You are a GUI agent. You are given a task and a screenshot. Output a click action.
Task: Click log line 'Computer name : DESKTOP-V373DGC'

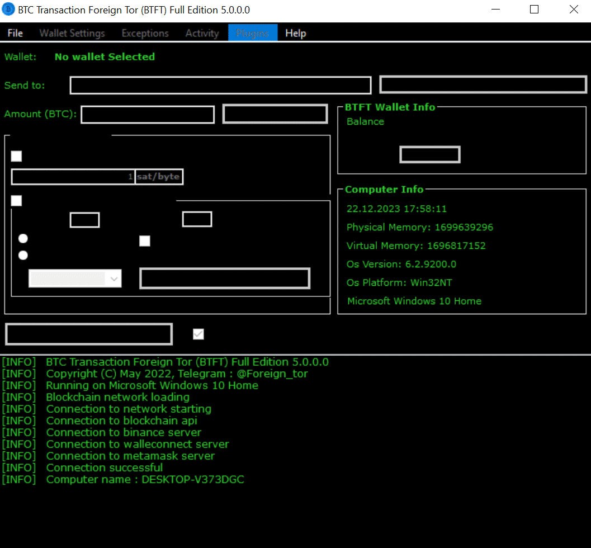coord(145,479)
